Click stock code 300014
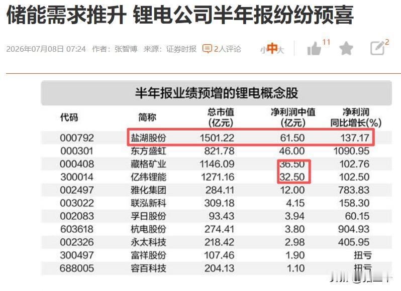Image resolution: width=401 pixels, height=291 pixels. click(x=77, y=177)
